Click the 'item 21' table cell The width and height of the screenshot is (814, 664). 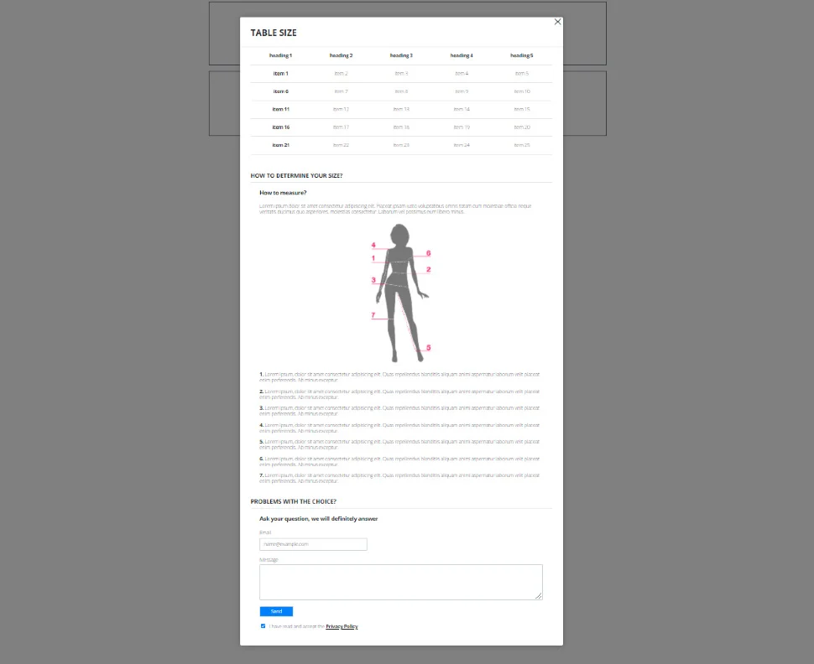tap(281, 145)
